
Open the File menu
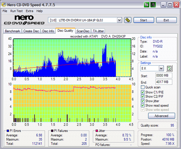click(5, 11)
